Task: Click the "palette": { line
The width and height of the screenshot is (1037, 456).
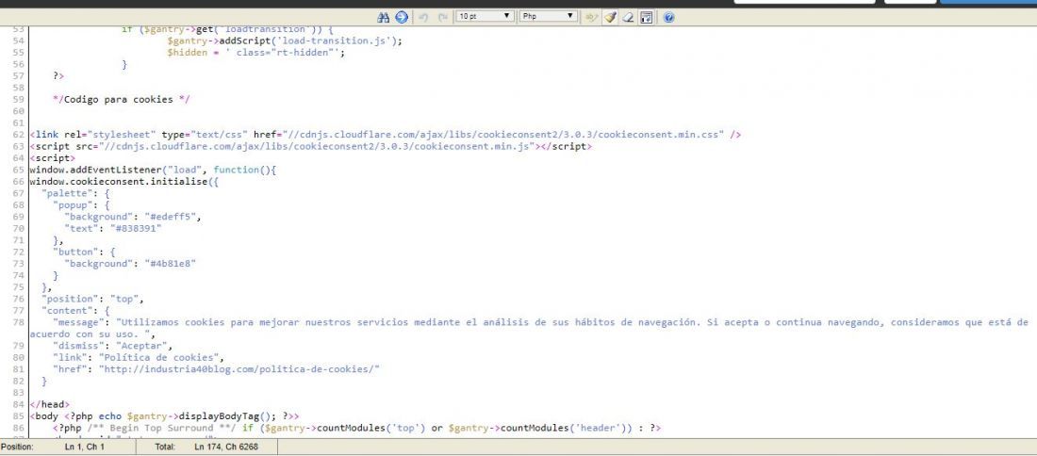Action: (x=75, y=193)
